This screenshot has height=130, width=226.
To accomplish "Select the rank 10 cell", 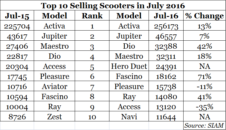I will click(x=92, y=117).
